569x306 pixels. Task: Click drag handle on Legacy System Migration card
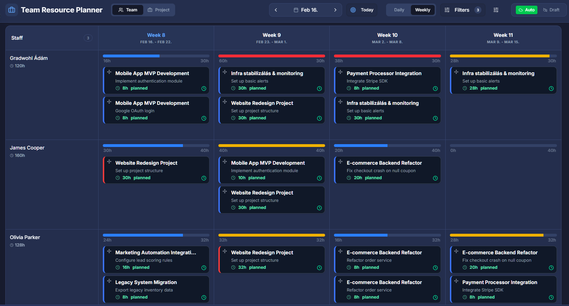tap(109, 281)
